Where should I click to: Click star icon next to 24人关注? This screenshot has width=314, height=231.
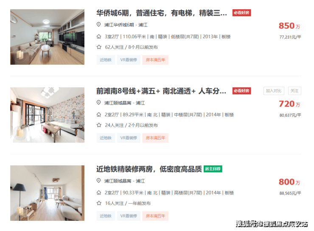99,125
